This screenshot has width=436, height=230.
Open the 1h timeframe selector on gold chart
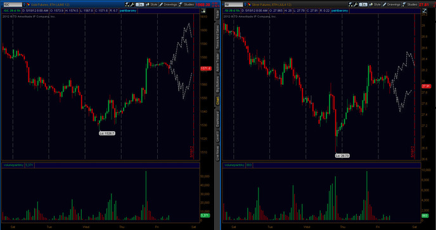(x=140, y=4)
